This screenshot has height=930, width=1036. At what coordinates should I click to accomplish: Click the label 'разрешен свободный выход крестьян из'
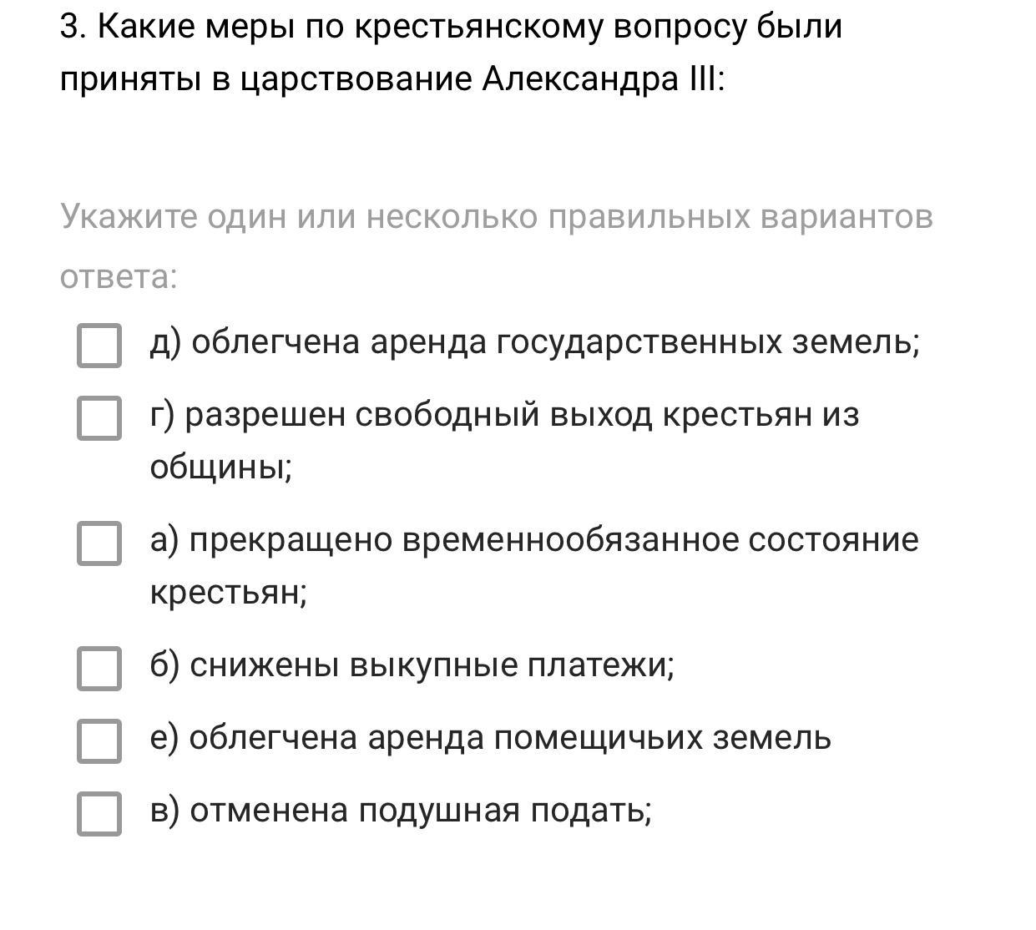click(x=522, y=415)
